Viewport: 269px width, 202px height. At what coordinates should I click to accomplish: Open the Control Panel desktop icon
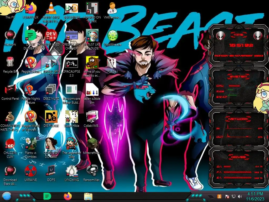(10, 92)
